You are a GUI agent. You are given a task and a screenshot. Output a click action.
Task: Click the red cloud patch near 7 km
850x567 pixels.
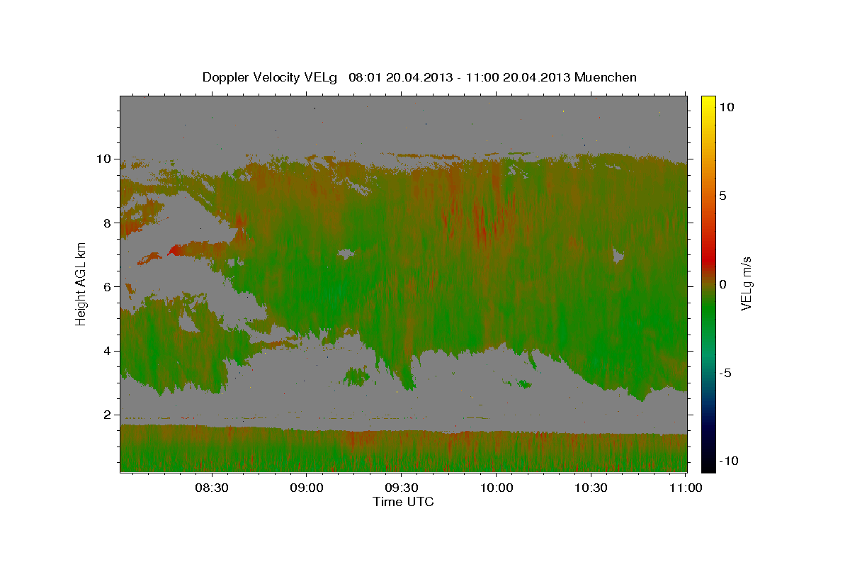[x=176, y=249]
